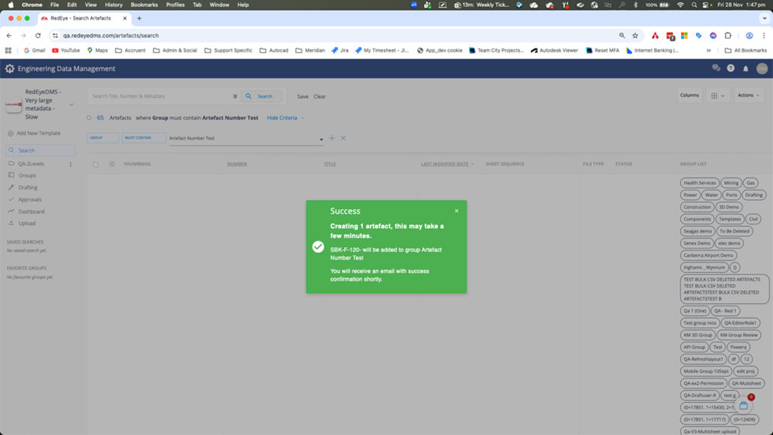Open the grid view layout dropdown
Viewport: 773px width, 435px height.
point(717,96)
